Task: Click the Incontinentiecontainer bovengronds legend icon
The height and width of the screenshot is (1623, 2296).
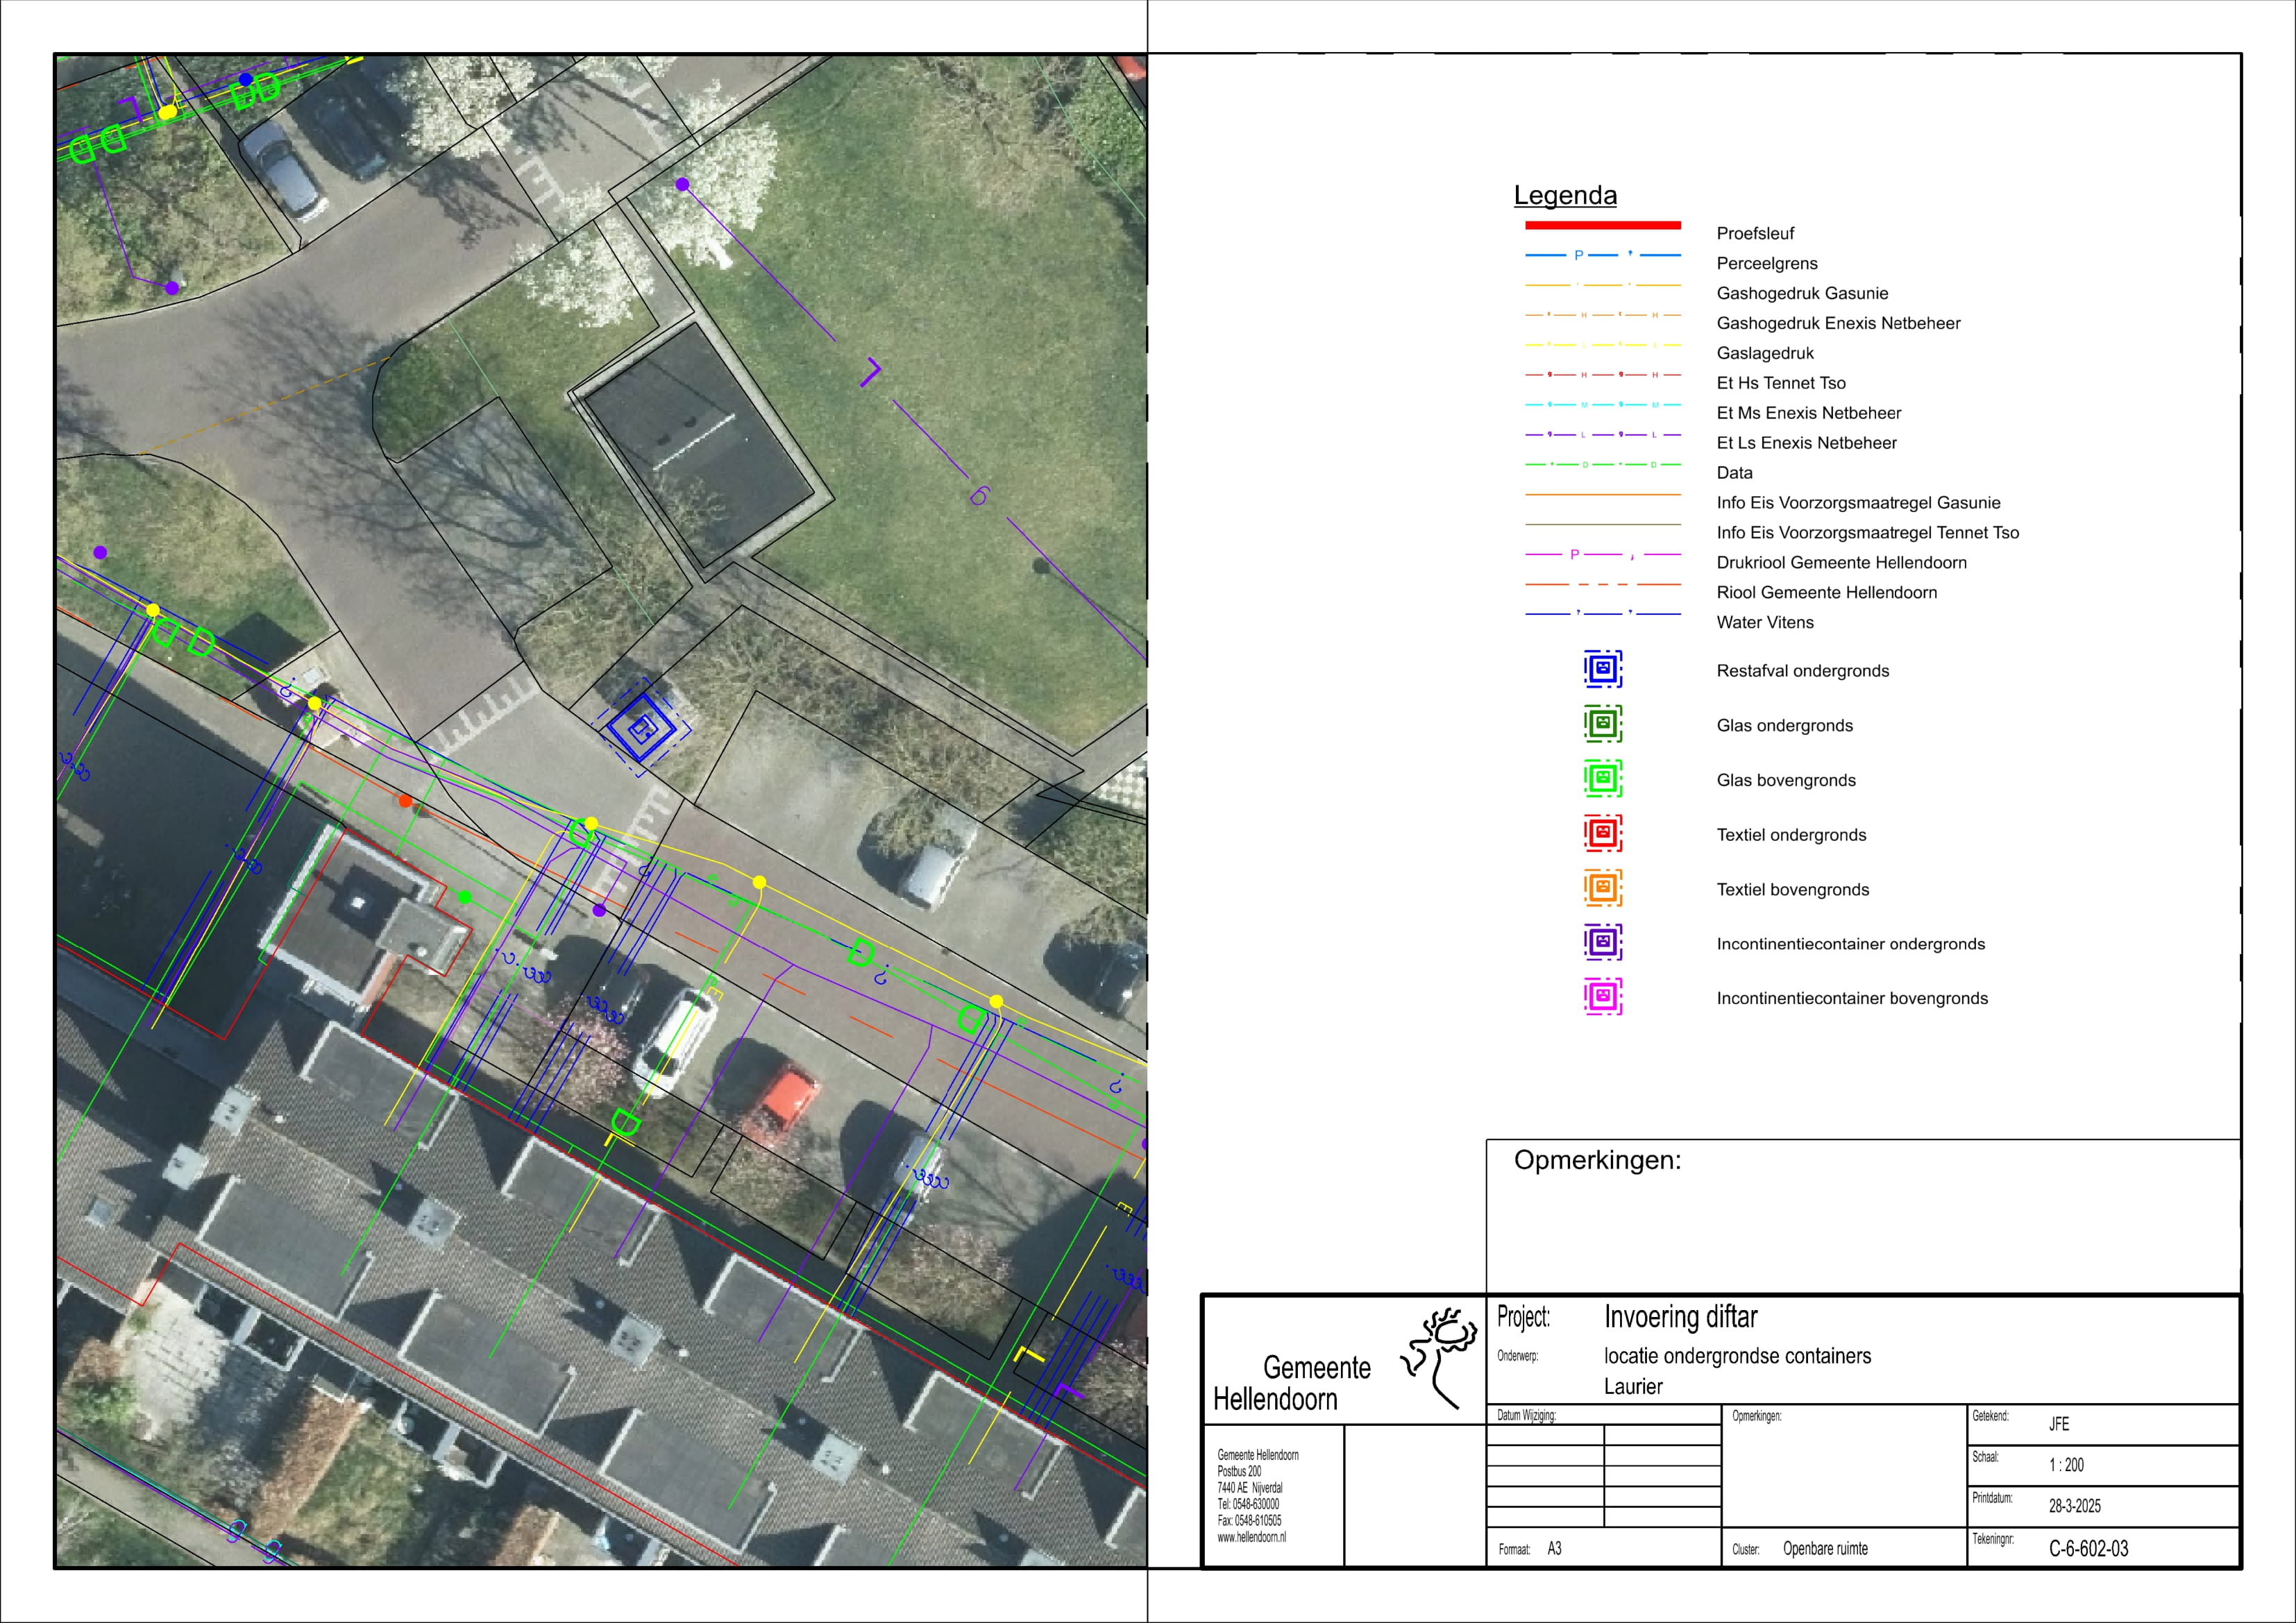Action: click(x=1602, y=996)
